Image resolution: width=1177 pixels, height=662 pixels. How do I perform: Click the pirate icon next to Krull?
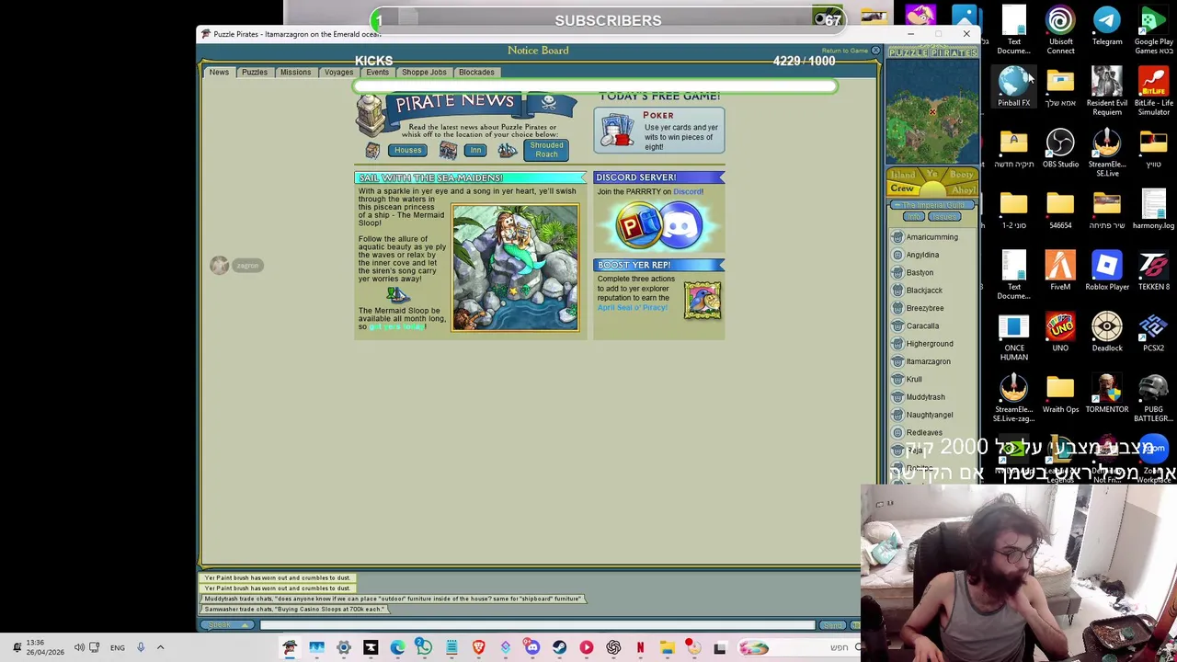coord(897,379)
